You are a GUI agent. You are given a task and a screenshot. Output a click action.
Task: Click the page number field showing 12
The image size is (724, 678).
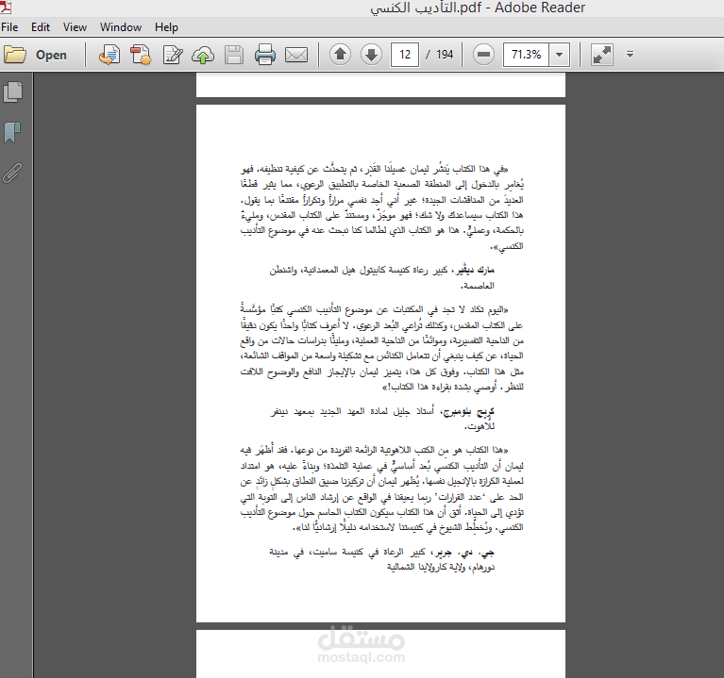coord(405,55)
